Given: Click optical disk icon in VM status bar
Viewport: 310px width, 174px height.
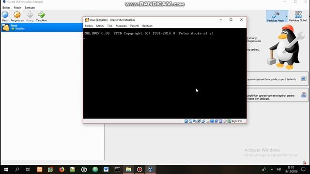Looking at the screenshot, I should pyautogui.click(x=190, y=121).
